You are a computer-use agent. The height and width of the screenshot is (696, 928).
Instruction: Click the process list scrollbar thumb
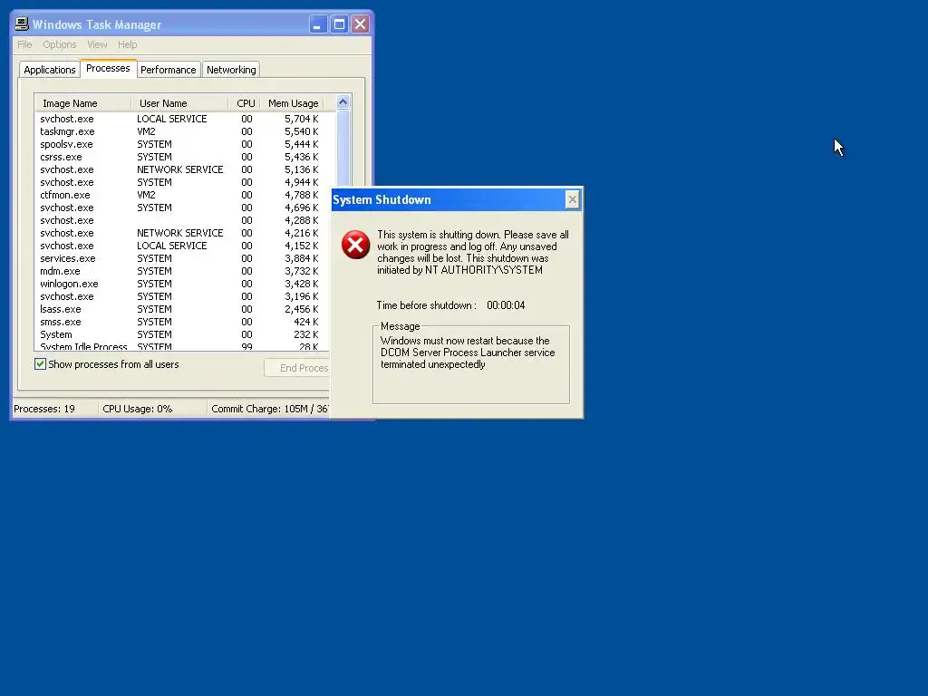[x=343, y=148]
